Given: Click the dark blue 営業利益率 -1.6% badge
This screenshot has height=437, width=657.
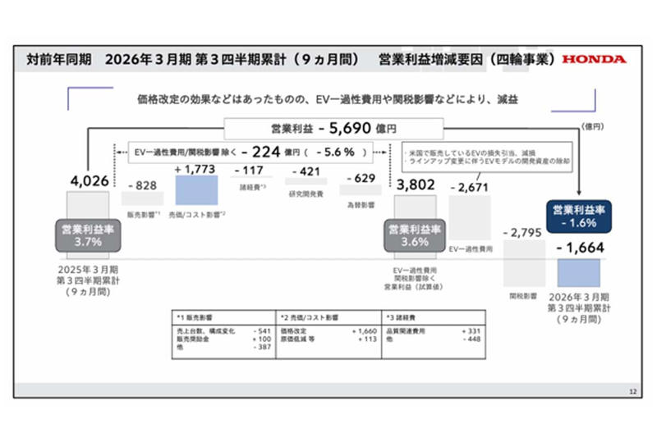Looking at the screenshot, I should (x=579, y=216).
